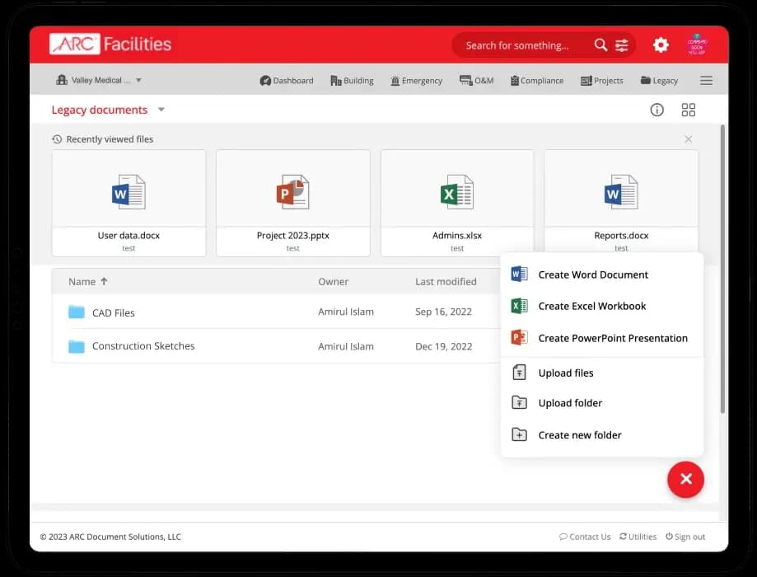Open the hamburger menu icon
The width and height of the screenshot is (757, 577).
coord(706,81)
